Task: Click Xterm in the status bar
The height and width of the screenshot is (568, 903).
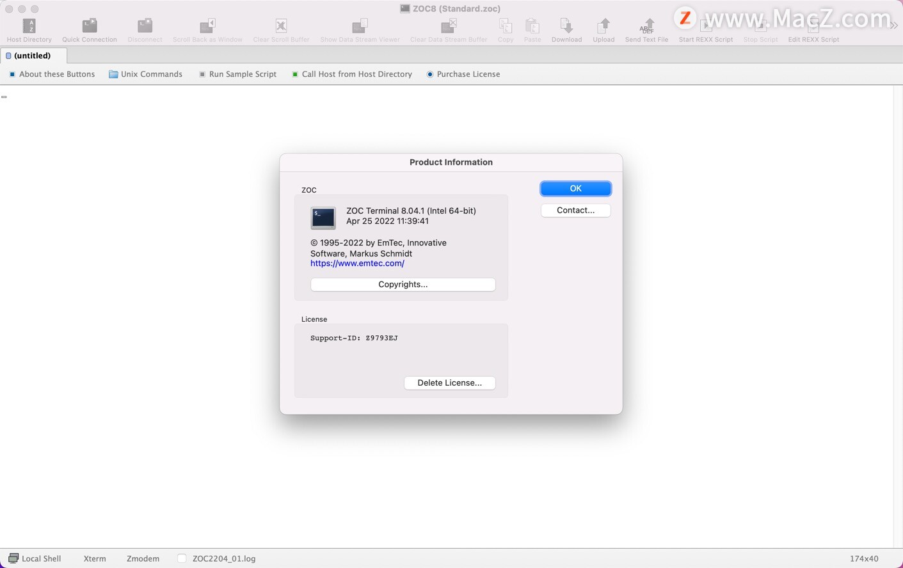Action: point(95,558)
